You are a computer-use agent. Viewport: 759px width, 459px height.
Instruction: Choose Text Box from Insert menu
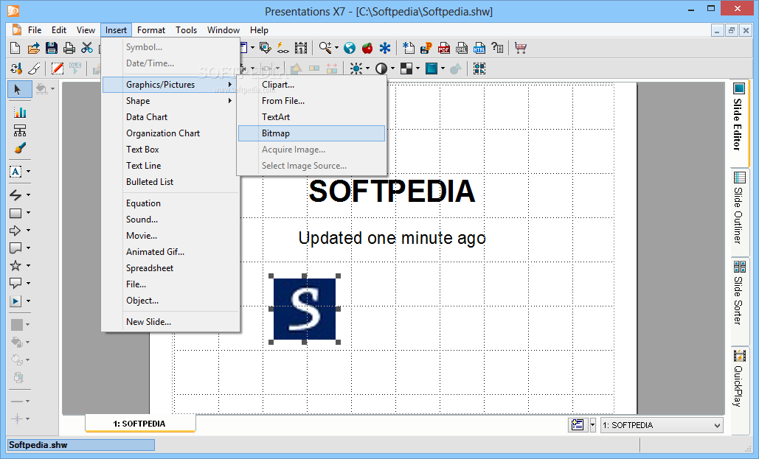point(170,150)
